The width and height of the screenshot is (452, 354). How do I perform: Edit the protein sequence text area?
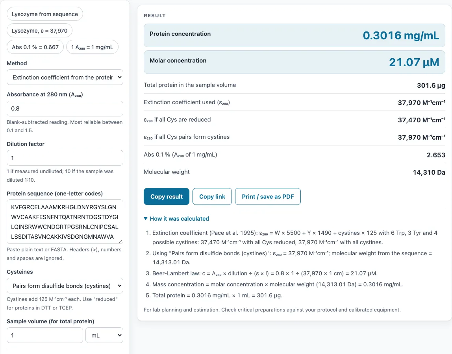click(x=65, y=222)
